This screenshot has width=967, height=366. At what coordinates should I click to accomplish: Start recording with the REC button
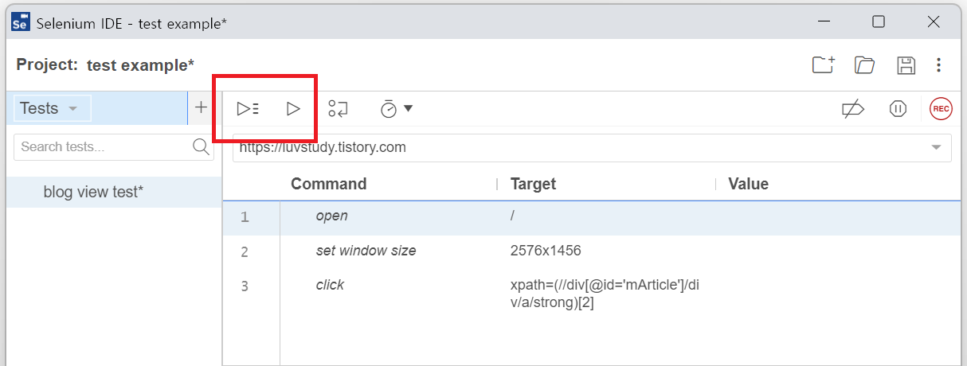941,109
